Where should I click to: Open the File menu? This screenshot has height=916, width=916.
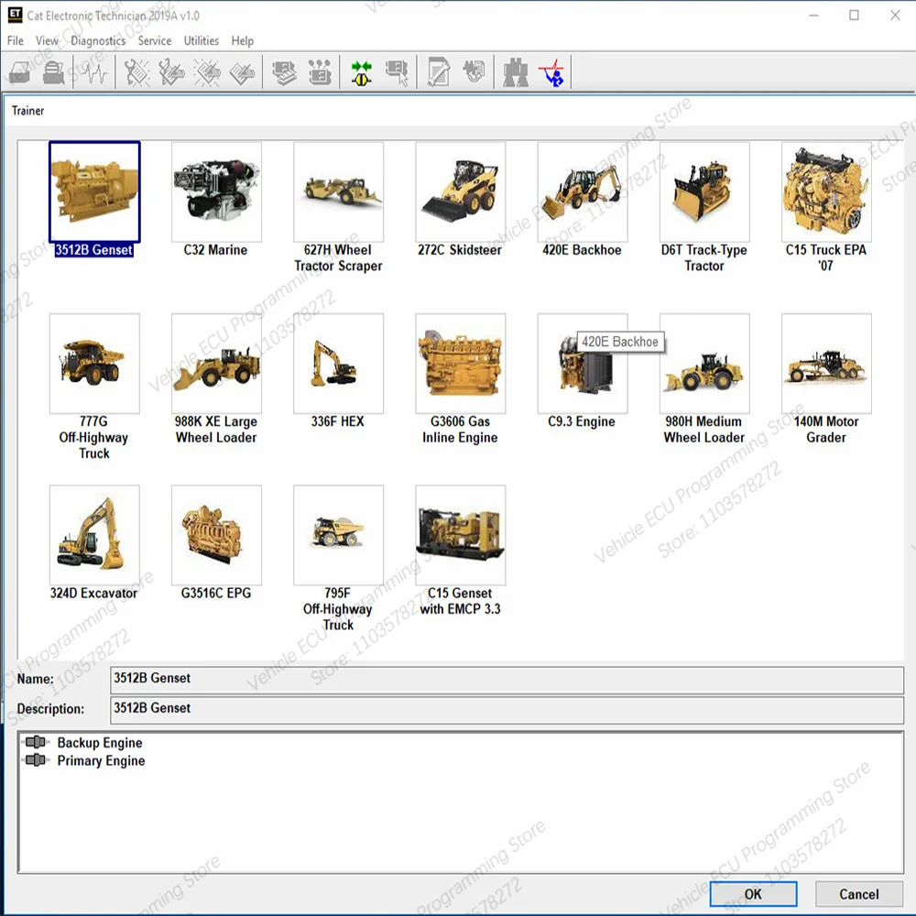tap(16, 41)
